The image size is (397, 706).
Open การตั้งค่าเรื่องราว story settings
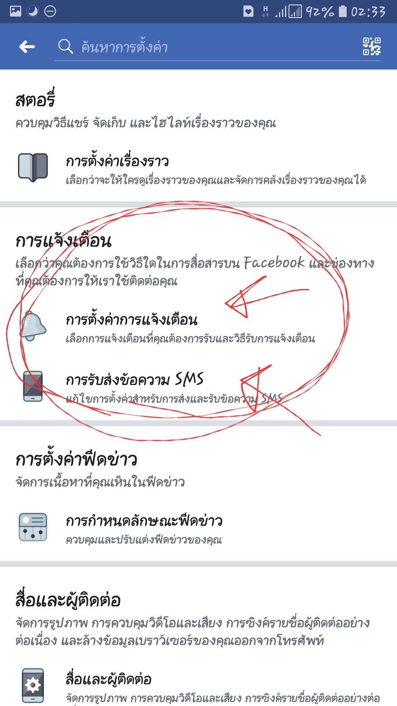coord(198,170)
